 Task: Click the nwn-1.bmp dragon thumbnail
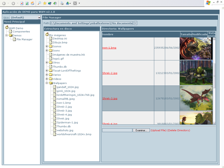point(196,49)
